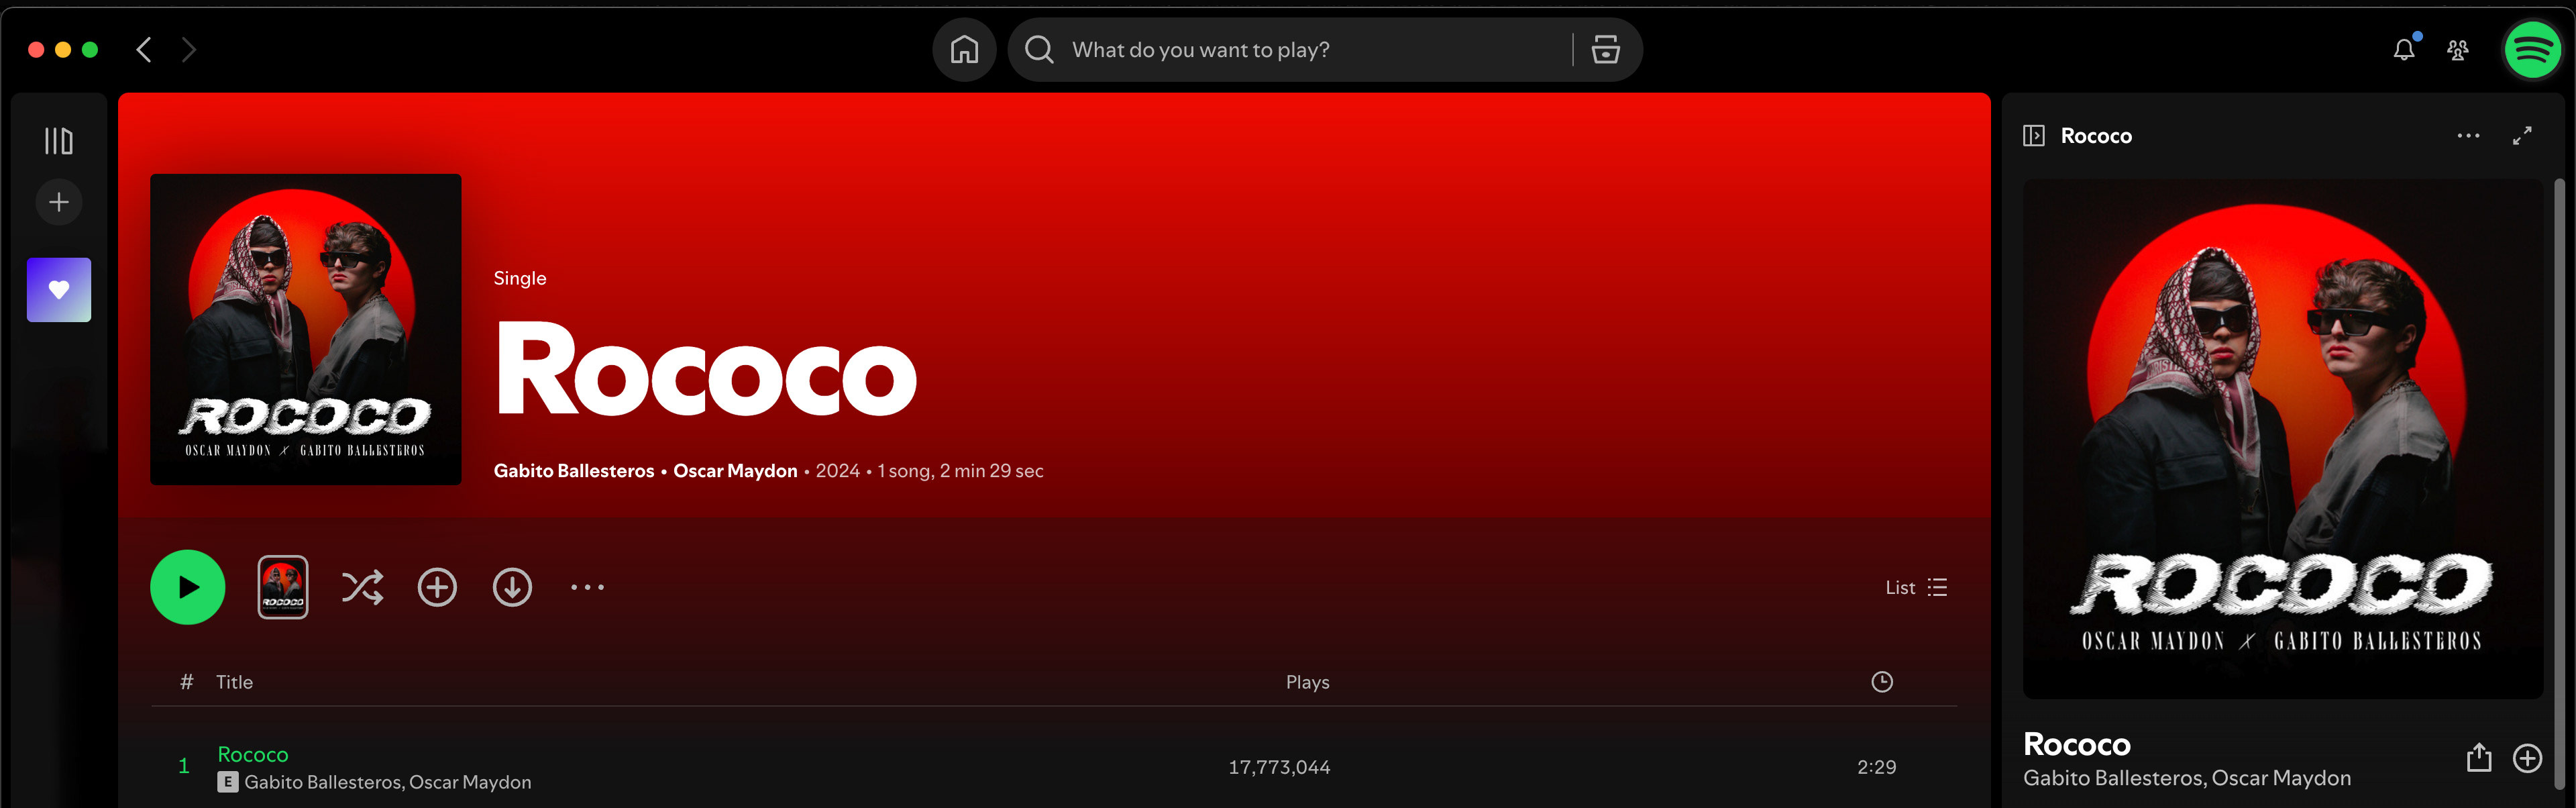Expand Your Library sidebar

[59, 141]
